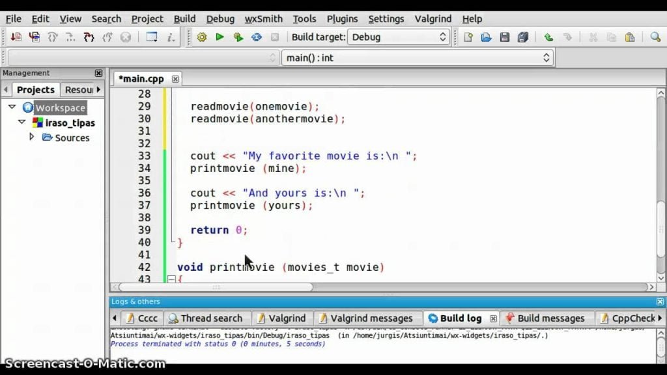
Task: Open the Plugins menu
Action: tap(342, 19)
